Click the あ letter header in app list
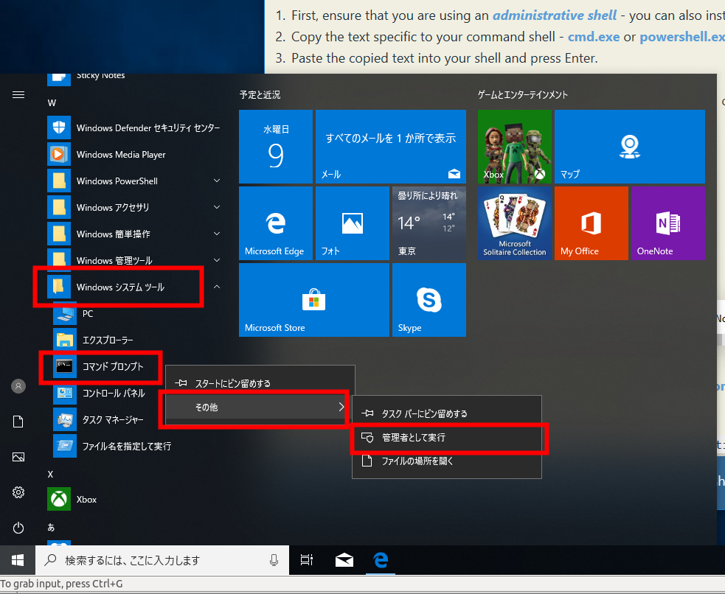Viewport: 725px width, 594px height. point(51,527)
